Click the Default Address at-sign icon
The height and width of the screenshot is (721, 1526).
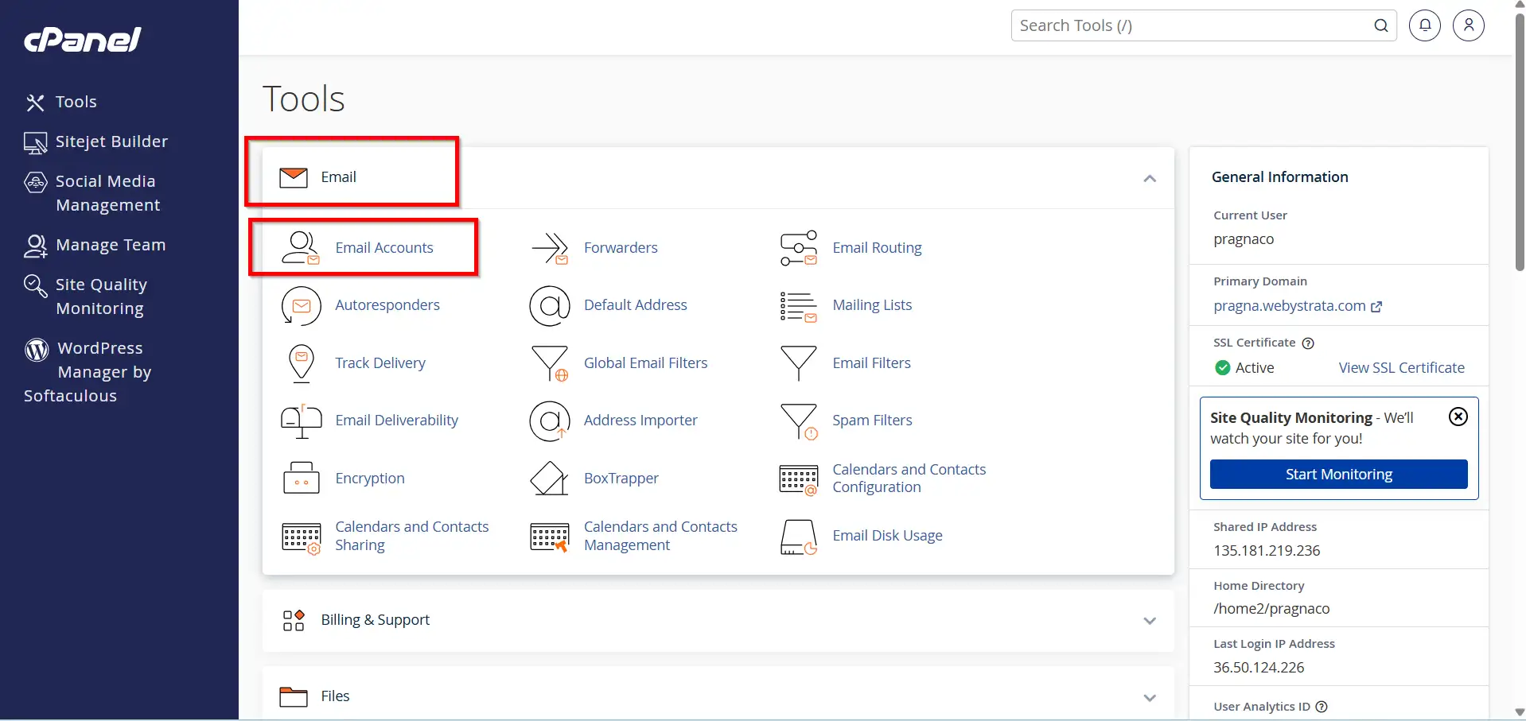(x=550, y=306)
